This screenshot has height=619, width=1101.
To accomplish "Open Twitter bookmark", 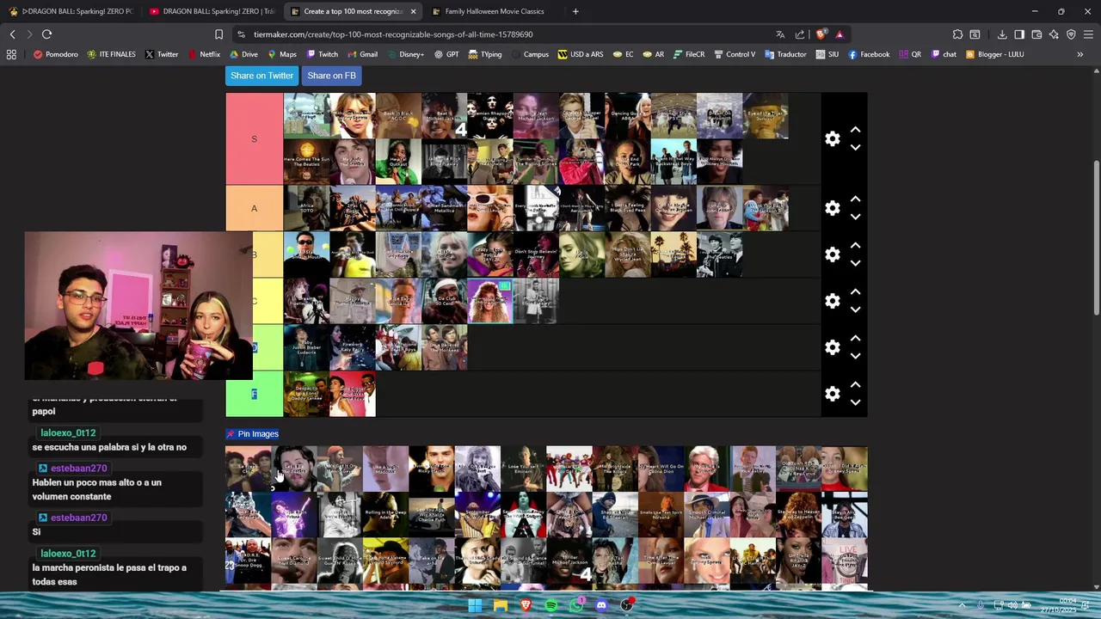I will click(x=161, y=54).
